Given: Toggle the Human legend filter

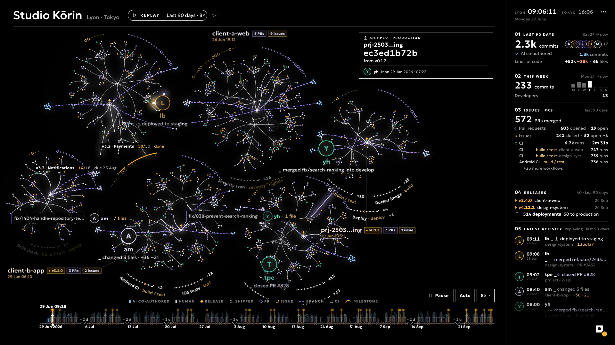Looking at the screenshot, I should pos(185,301).
